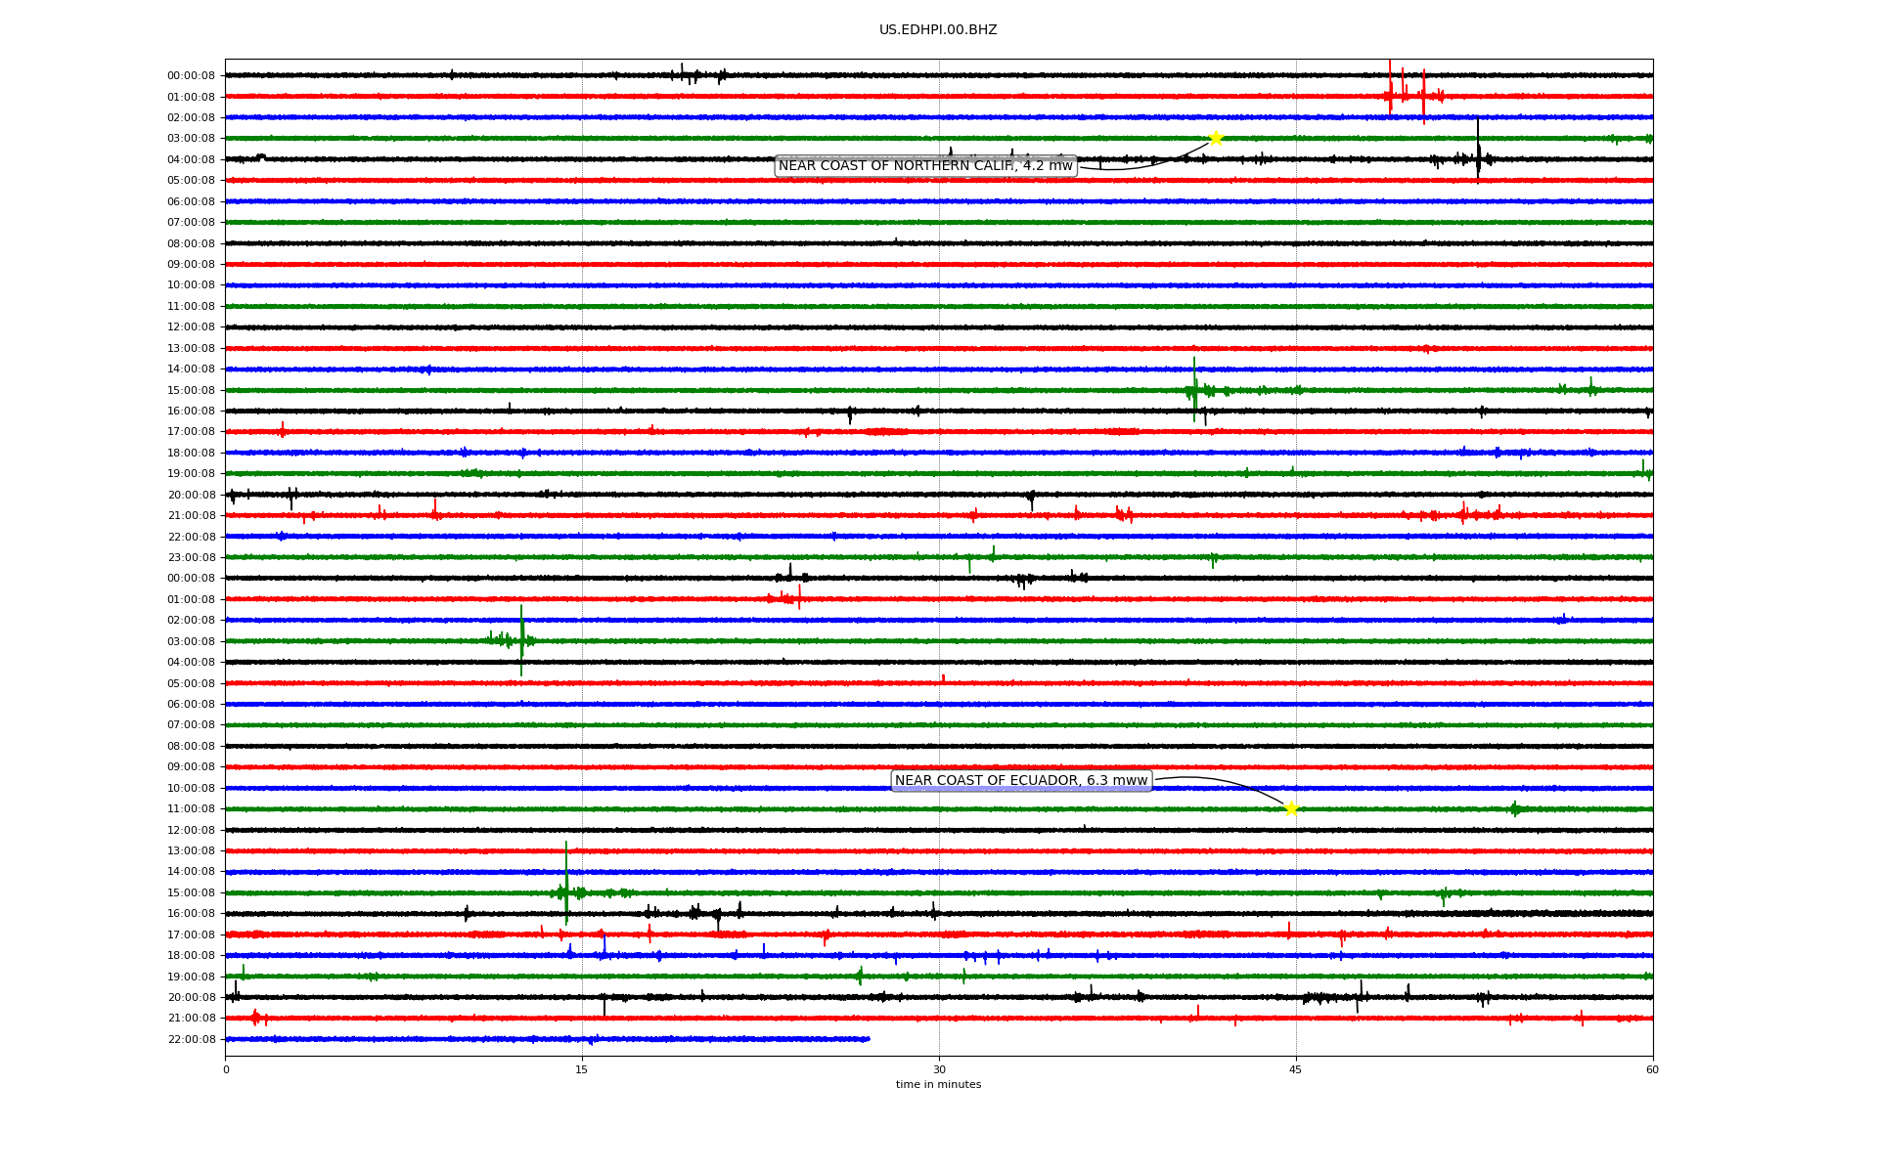The width and height of the screenshot is (1878, 1173).
Task: Click the 22:00:08 label of the final short trace
Action: click(192, 1040)
